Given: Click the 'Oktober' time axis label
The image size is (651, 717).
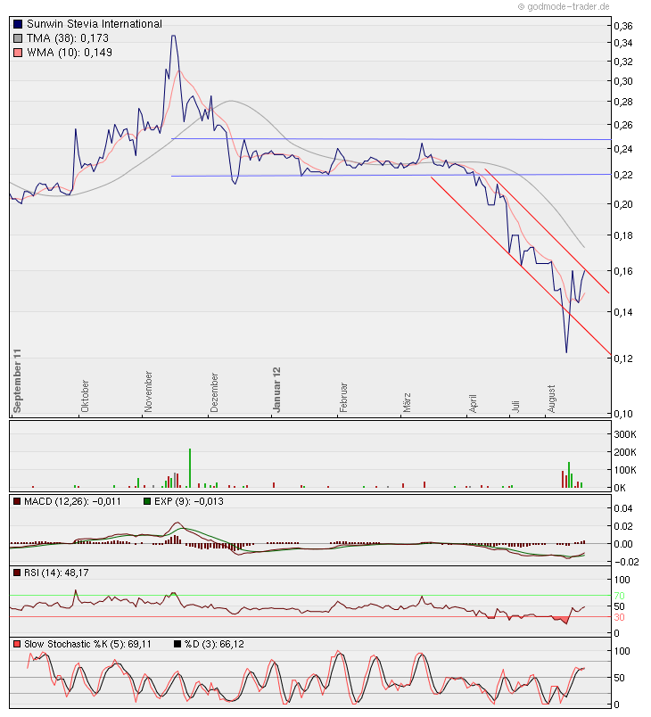Looking at the screenshot, I should tap(85, 396).
